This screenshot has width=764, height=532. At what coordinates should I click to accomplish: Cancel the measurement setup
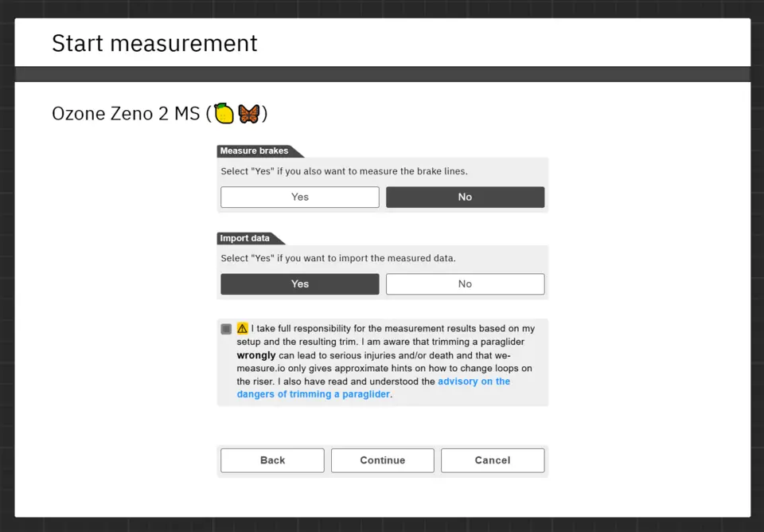pyautogui.click(x=493, y=460)
